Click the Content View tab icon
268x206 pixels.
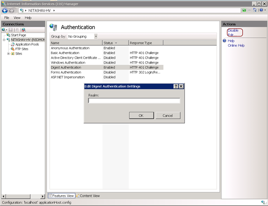[x=77, y=196]
